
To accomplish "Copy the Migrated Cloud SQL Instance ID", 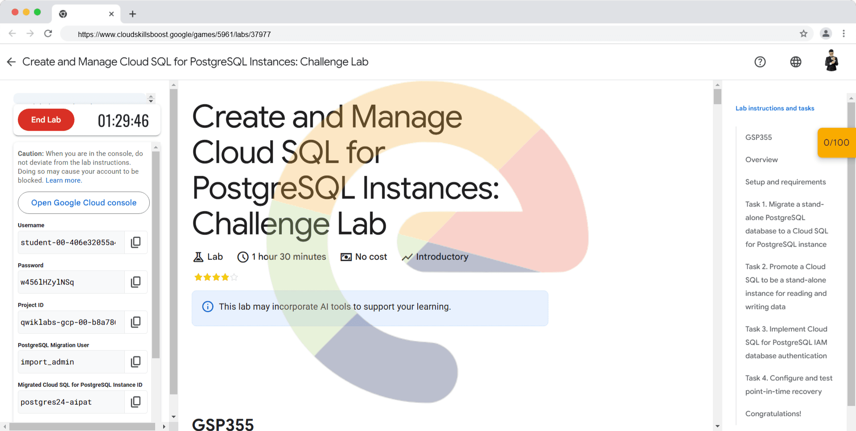I will tap(136, 402).
